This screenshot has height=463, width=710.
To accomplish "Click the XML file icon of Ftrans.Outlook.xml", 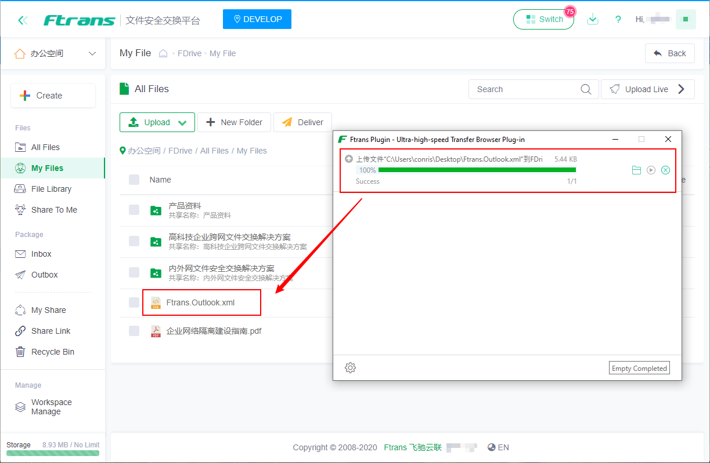I will [x=156, y=302].
